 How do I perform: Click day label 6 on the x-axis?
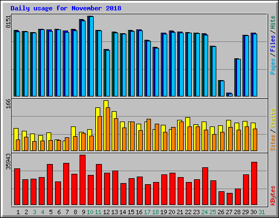pyautogui.click(x=59, y=212)
